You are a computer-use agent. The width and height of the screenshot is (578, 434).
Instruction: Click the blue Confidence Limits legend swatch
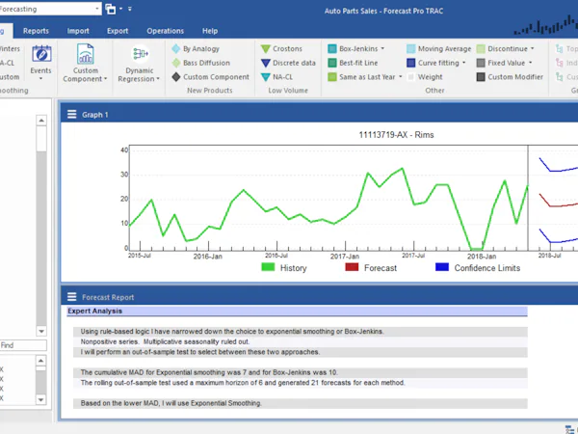pyautogui.click(x=442, y=267)
